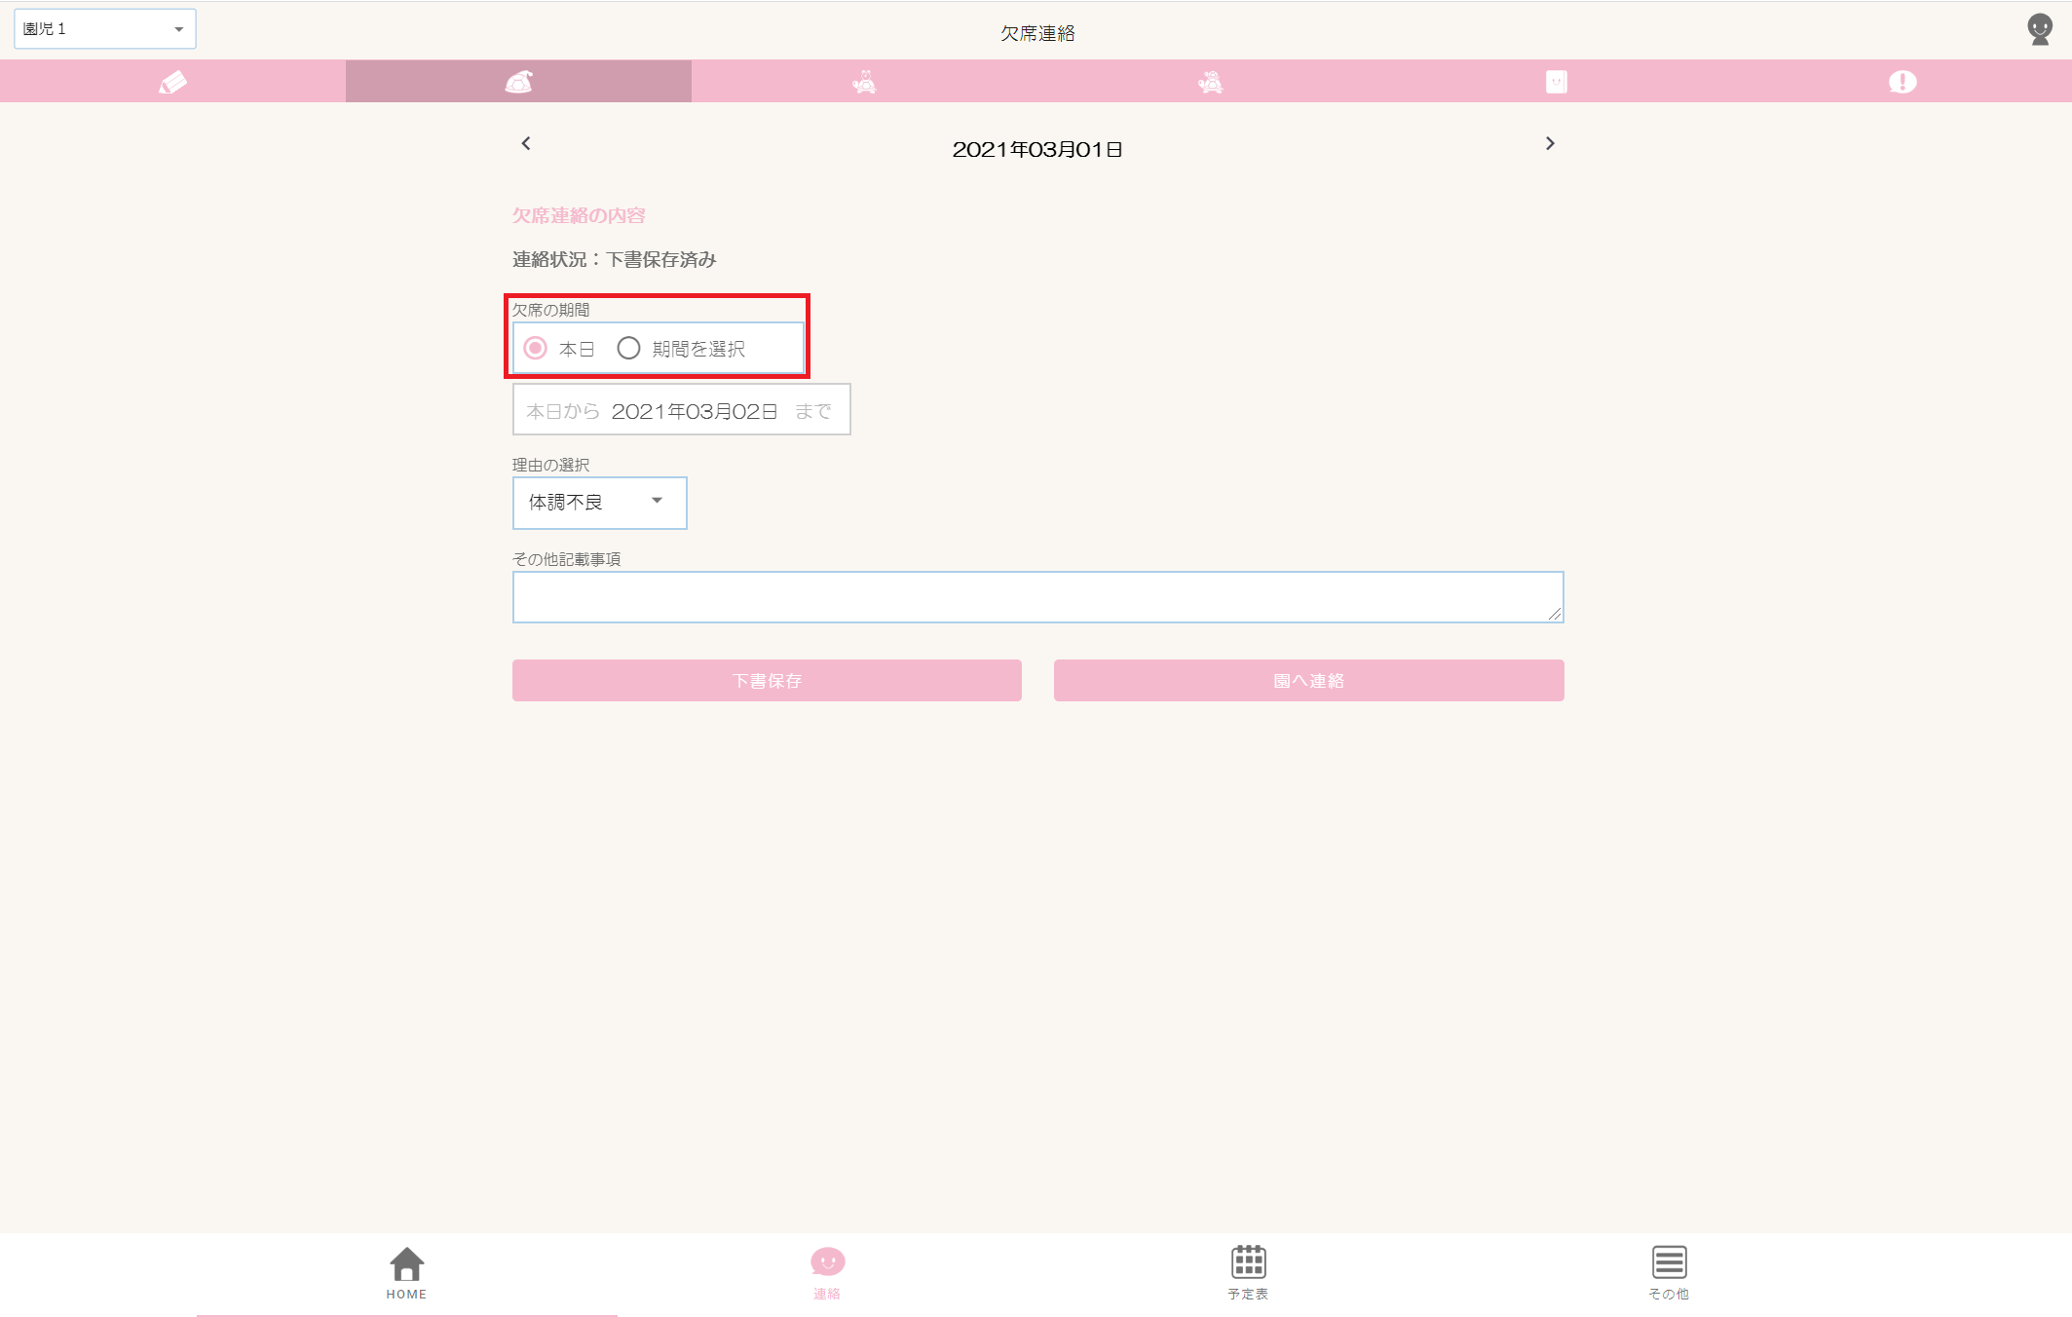Viewport: 2072px width, 1317px height.
Task: Open the 連絡 bottom navigation tab
Action: point(827,1273)
